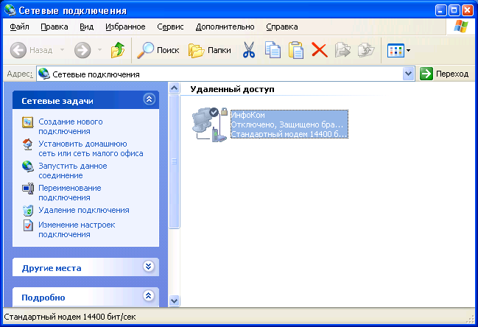Click the address bar globe icon
478x327 pixels.
point(44,74)
